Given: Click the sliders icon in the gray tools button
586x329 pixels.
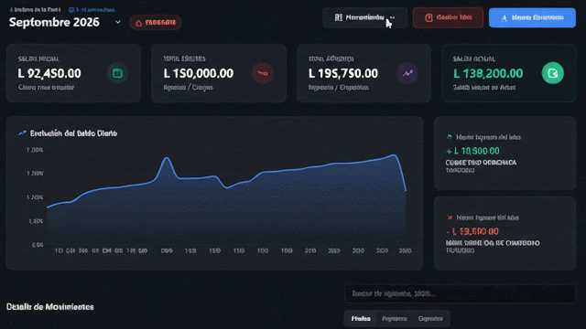Looking at the screenshot, I should pyautogui.click(x=338, y=17).
